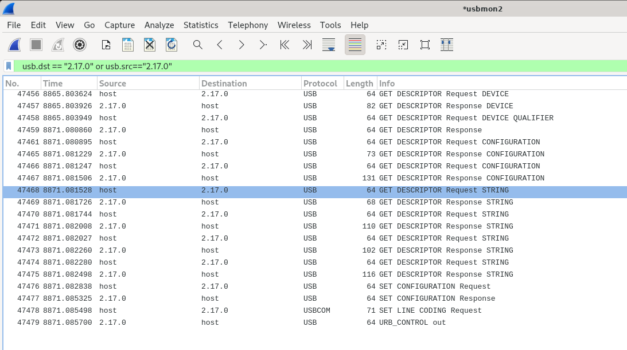
Task: Open the Help menu
Action: click(x=360, y=25)
